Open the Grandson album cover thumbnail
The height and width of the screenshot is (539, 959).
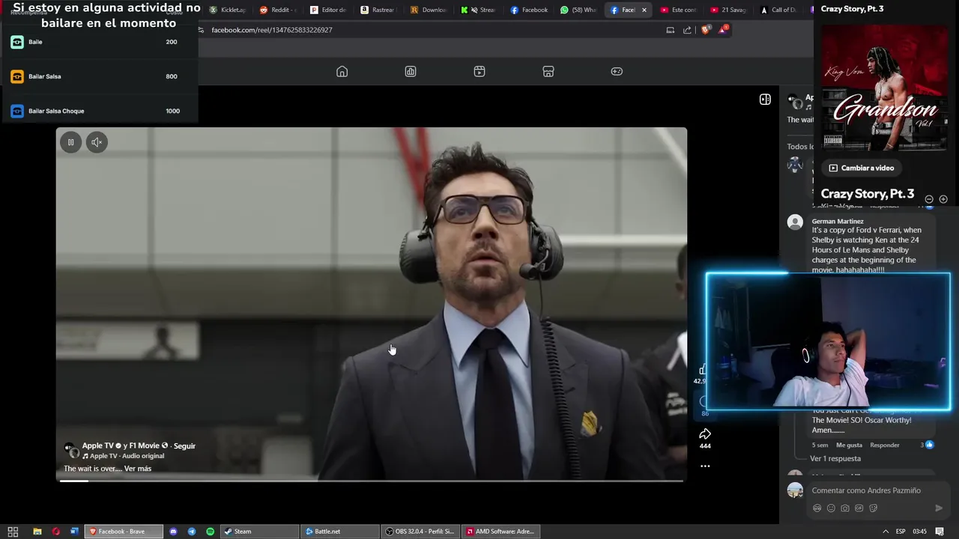885,88
